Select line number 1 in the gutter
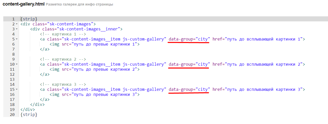Screen dimensions: 328x124 [13, 19]
